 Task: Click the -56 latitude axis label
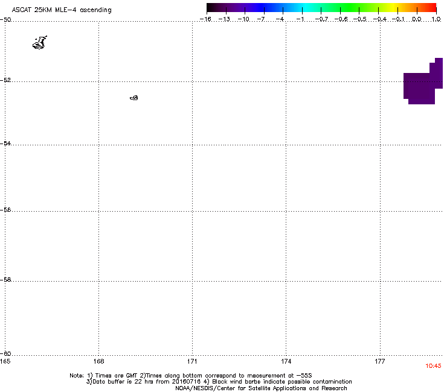click(5, 209)
